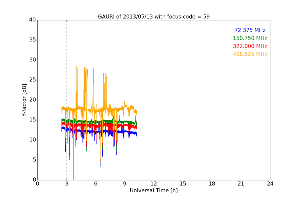Image resolution: width=300 pixels, height=200 pixels.
Task: Click the x-axis tick label 15
Action: 183,184
